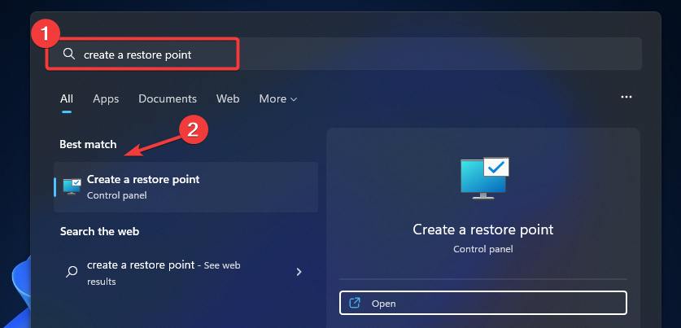This screenshot has width=681, height=328.
Task: Switch to the Apps filter tab
Action: pos(106,99)
